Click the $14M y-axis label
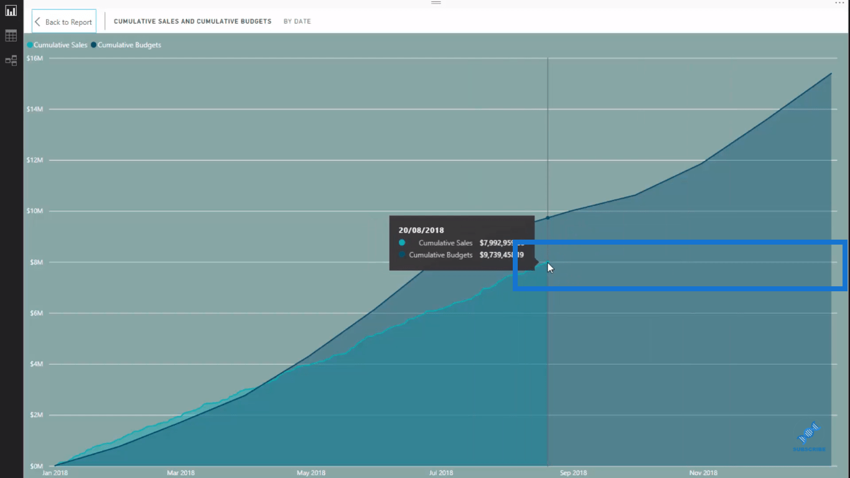The width and height of the screenshot is (850, 478). point(35,109)
